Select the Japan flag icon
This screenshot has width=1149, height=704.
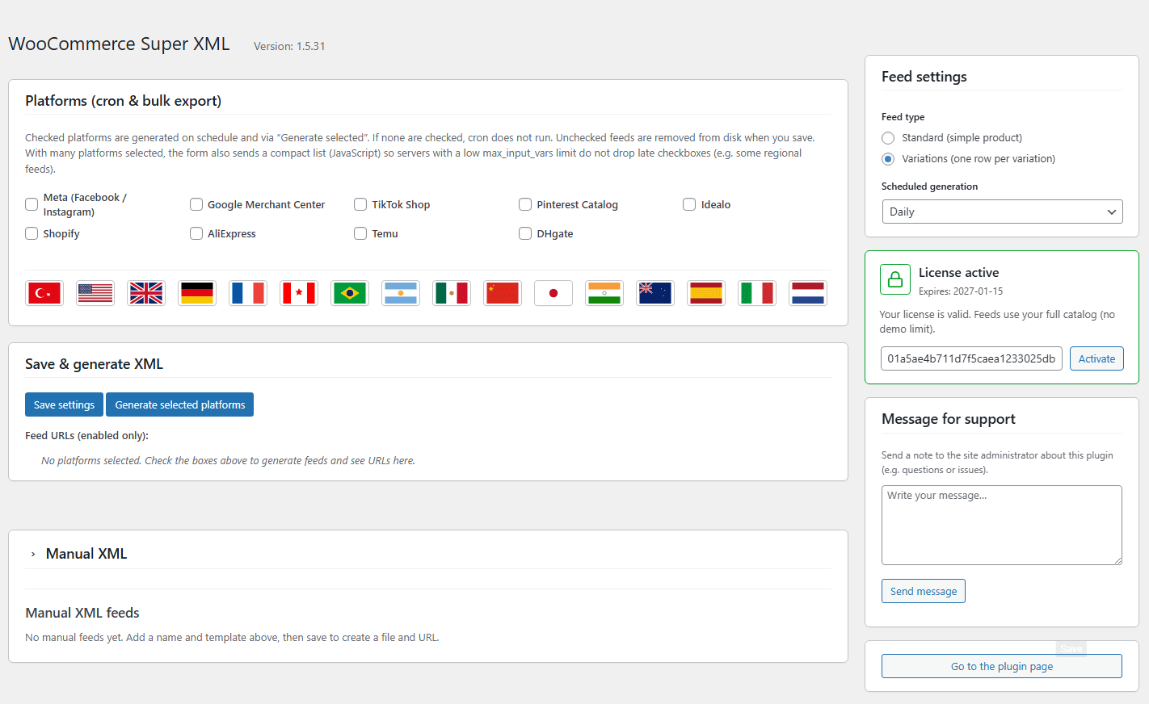click(553, 293)
